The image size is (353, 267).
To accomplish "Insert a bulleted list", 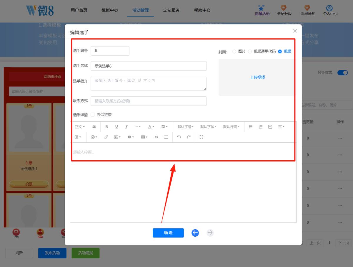I will click(251, 127).
